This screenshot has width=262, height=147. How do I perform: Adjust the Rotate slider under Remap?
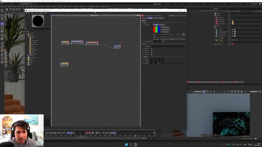tap(171, 63)
